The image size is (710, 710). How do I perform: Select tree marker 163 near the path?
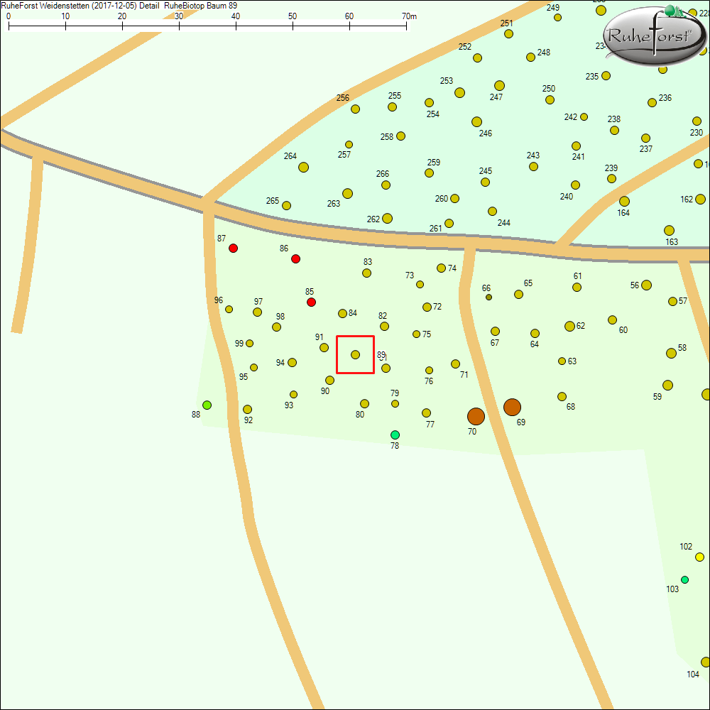click(x=669, y=230)
